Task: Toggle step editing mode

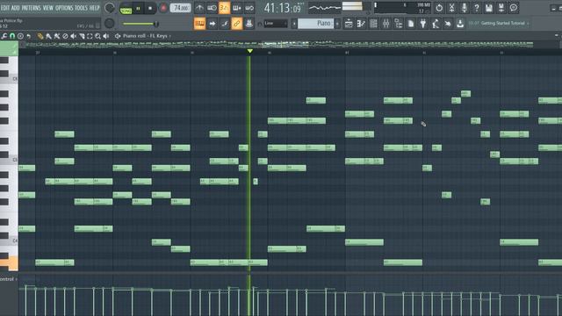Action: (x=225, y=24)
